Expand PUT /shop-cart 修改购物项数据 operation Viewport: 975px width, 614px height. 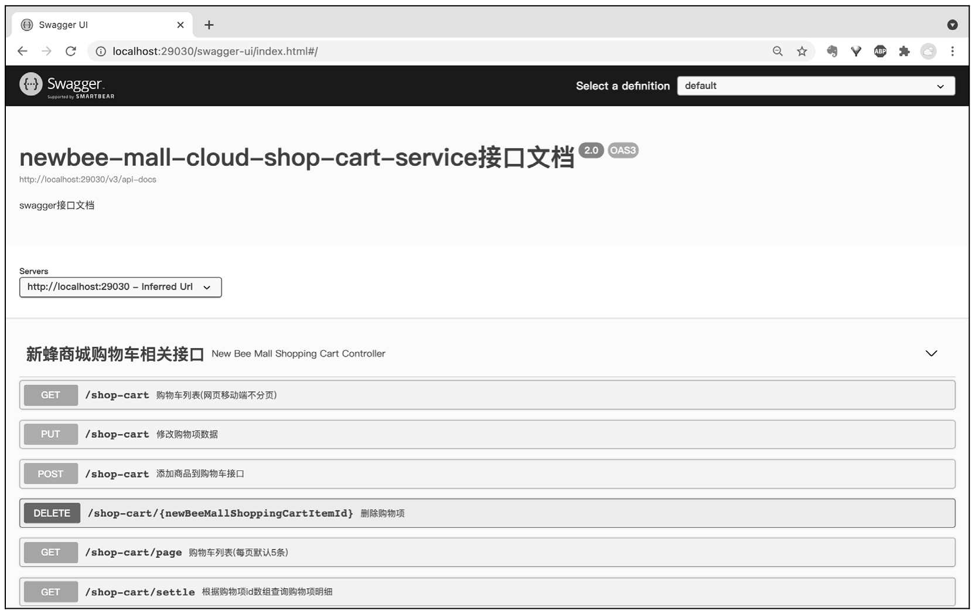coord(487,434)
